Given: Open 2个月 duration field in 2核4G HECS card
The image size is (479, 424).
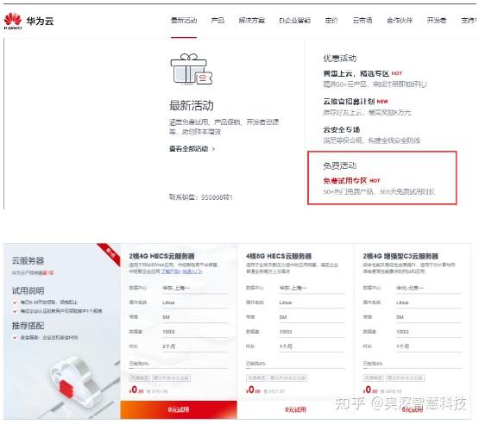Looking at the screenshot, I should 194,346.
